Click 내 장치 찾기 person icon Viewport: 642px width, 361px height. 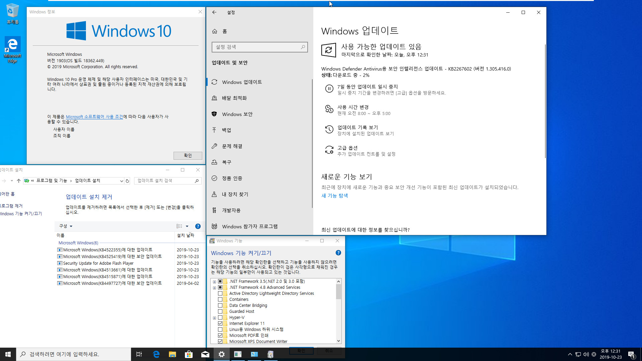214,194
